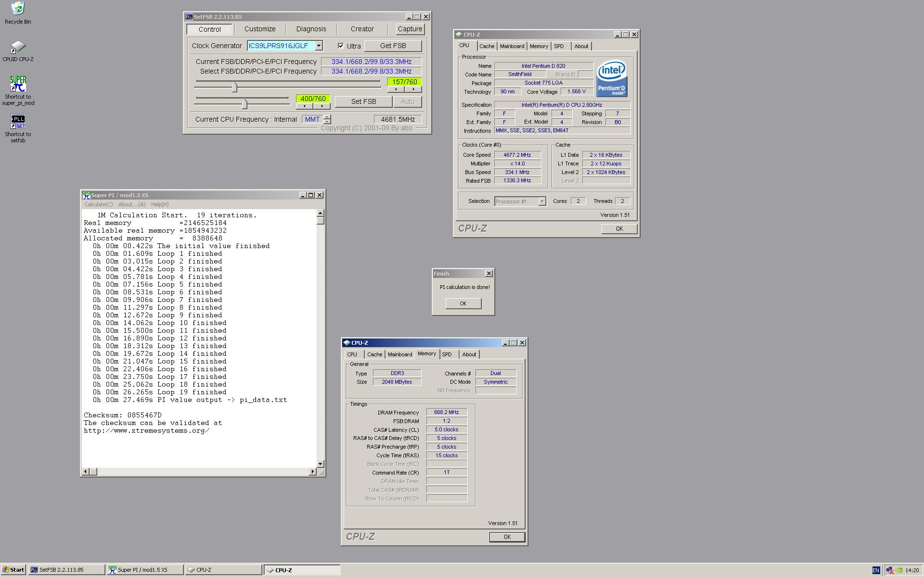Click the Capture button in SetFSB
Image resolution: width=924 pixels, height=577 pixels.
410,29
